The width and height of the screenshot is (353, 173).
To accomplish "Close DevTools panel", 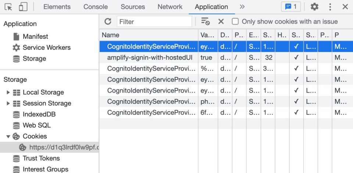I will coord(345,7).
